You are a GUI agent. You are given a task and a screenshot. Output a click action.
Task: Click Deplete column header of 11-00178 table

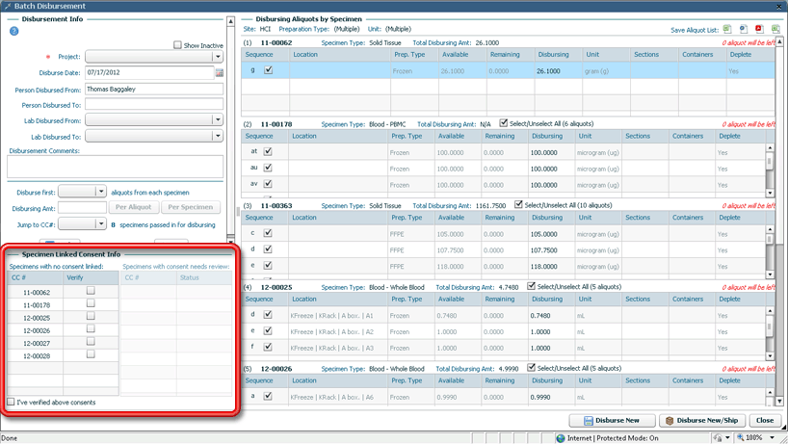click(x=740, y=136)
